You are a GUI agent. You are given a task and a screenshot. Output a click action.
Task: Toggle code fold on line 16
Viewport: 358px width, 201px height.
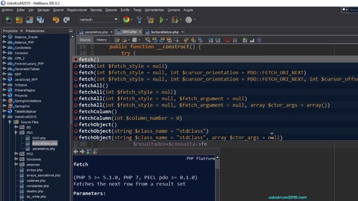click(92, 53)
